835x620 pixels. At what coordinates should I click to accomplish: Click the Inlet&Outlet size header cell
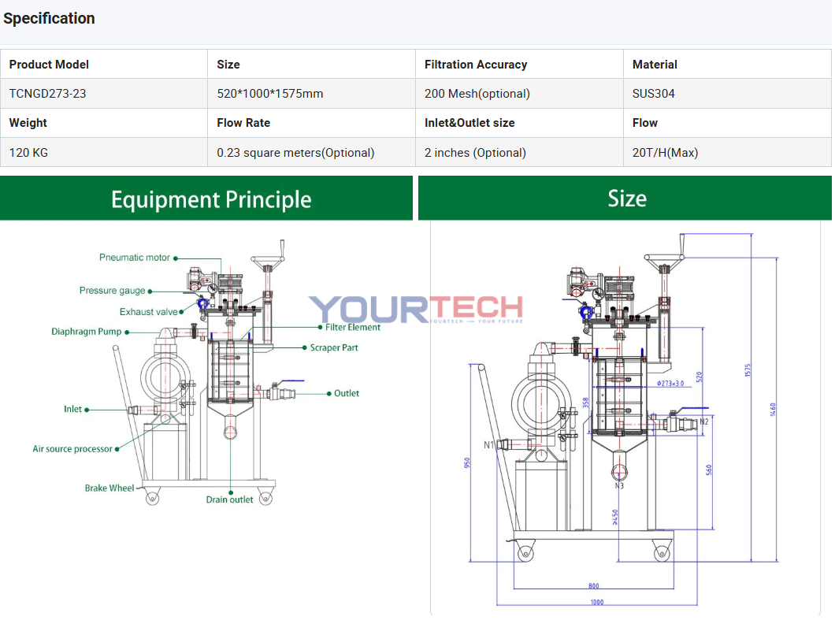tap(519, 123)
